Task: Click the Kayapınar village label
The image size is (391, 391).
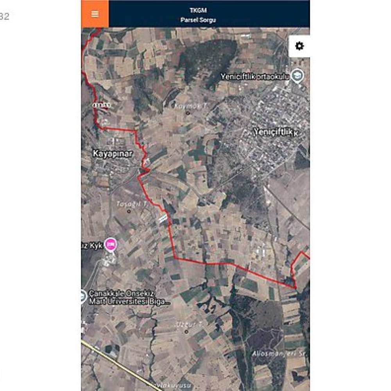Action: pos(113,154)
